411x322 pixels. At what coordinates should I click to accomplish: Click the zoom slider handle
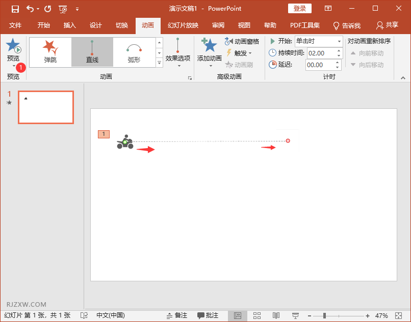324,316
